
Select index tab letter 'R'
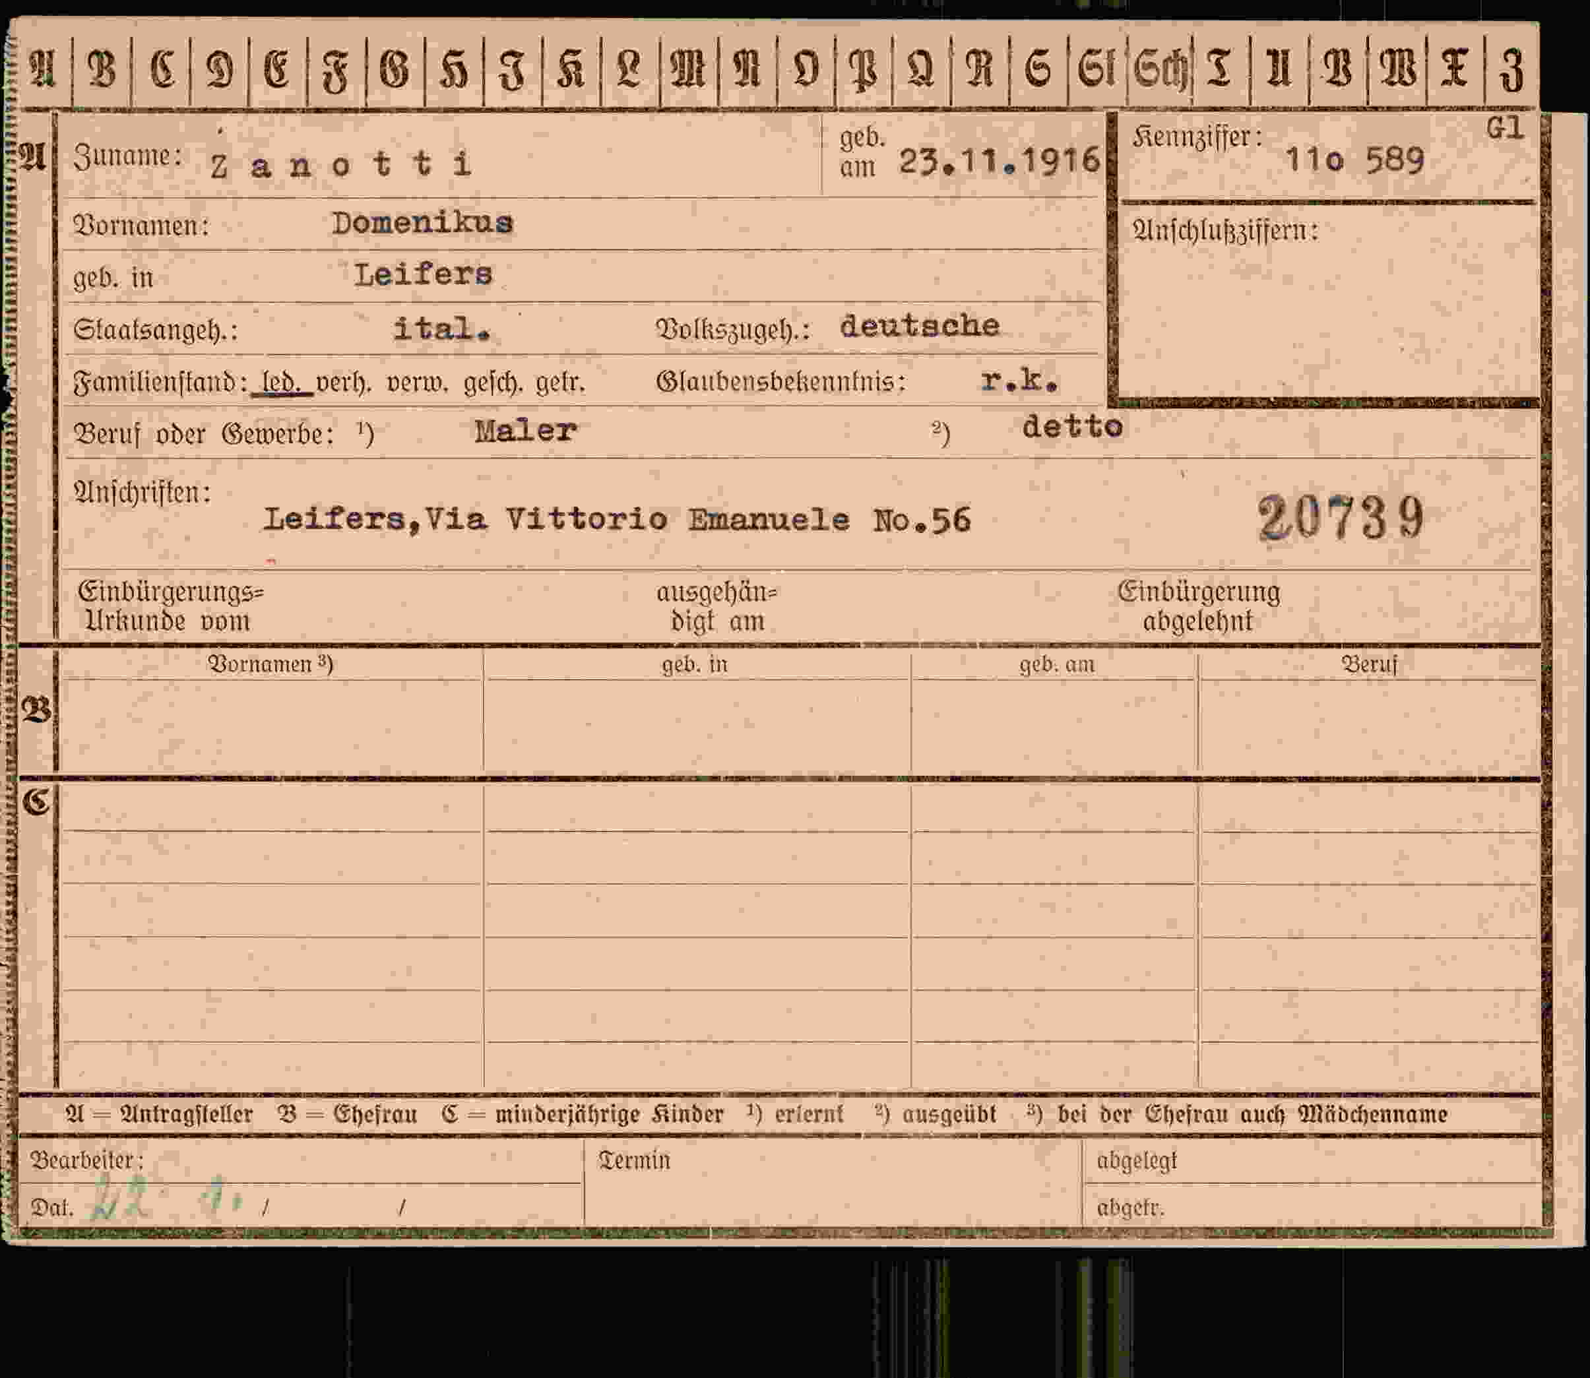click(x=978, y=68)
